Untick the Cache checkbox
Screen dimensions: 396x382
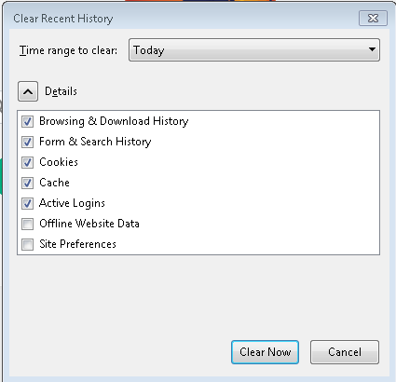coord(27,183)
